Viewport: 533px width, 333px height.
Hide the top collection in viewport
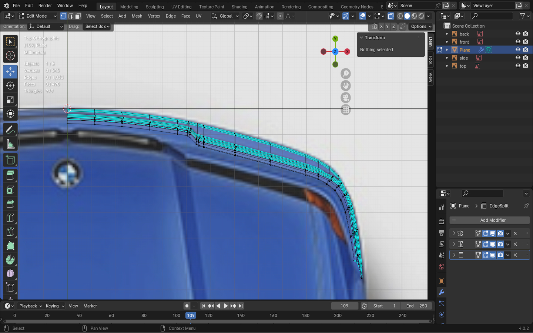[518, 66]
